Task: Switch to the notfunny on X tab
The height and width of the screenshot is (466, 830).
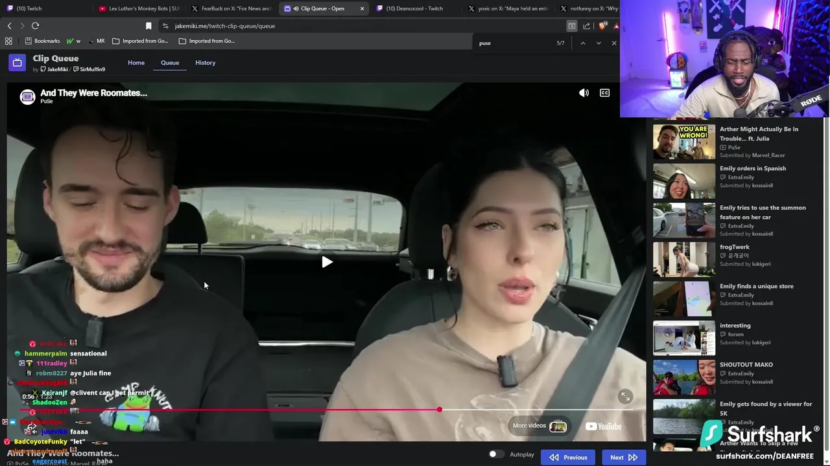Action: pyautogui.click(x=589, y=8)
